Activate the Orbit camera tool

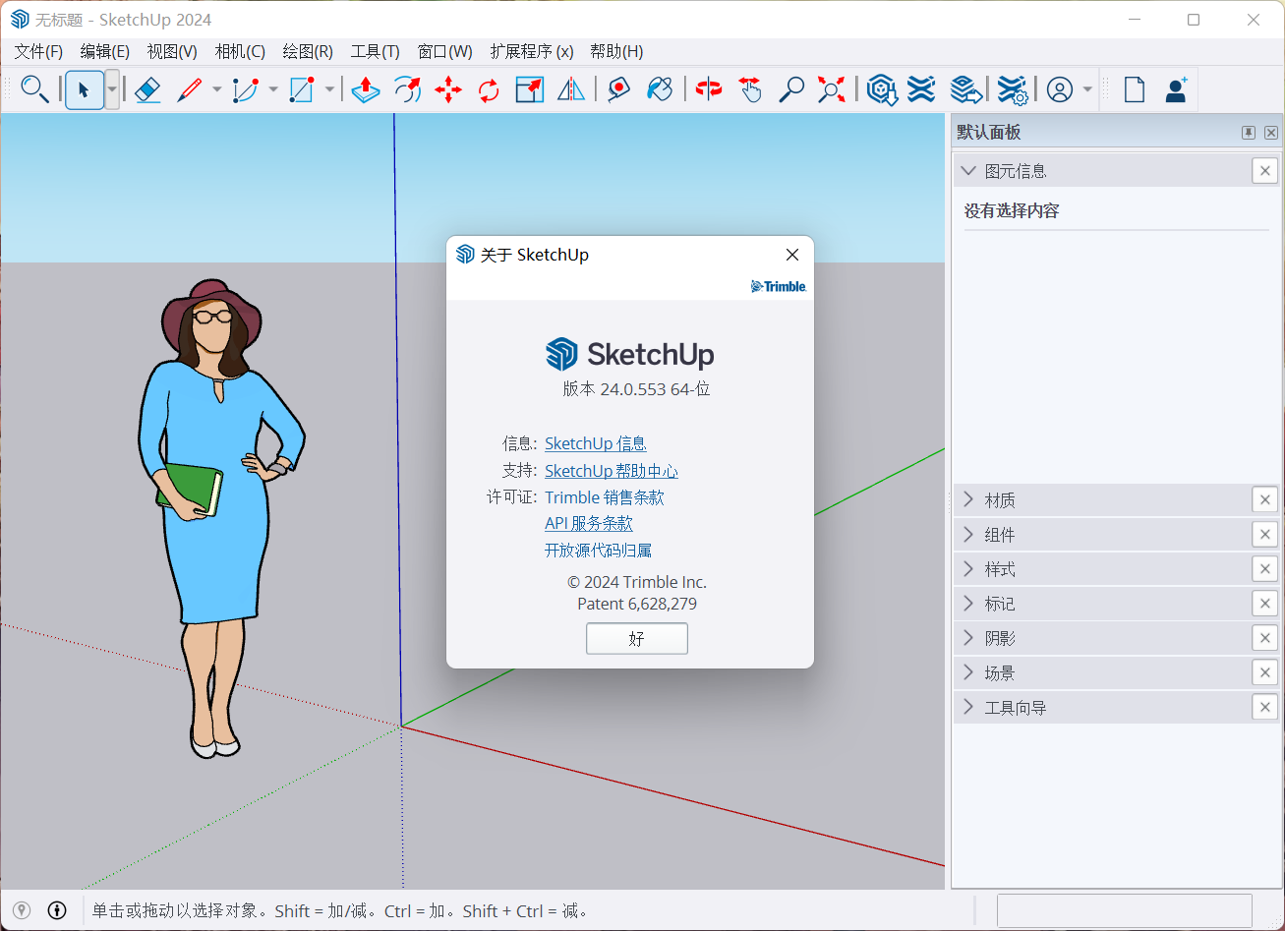[x=708, y=90]
